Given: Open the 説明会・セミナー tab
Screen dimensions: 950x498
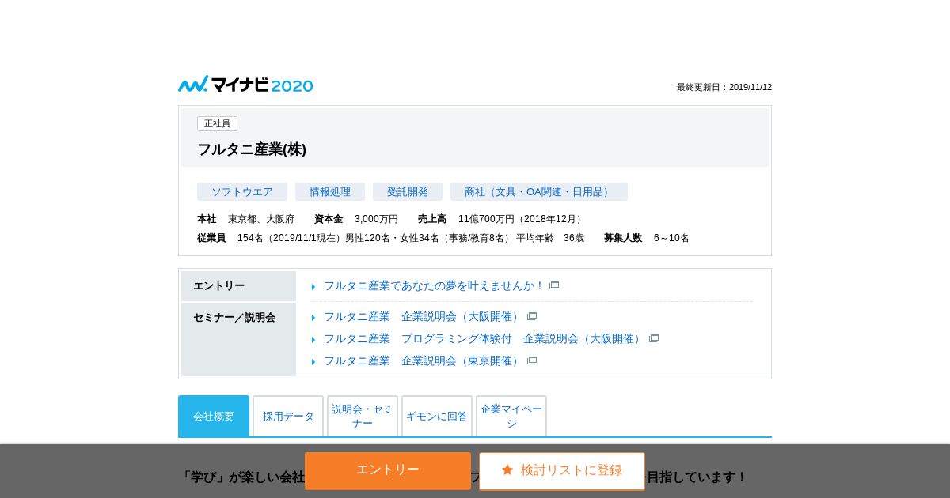Looking at the screenshot, I should click(x=363, y=416).
